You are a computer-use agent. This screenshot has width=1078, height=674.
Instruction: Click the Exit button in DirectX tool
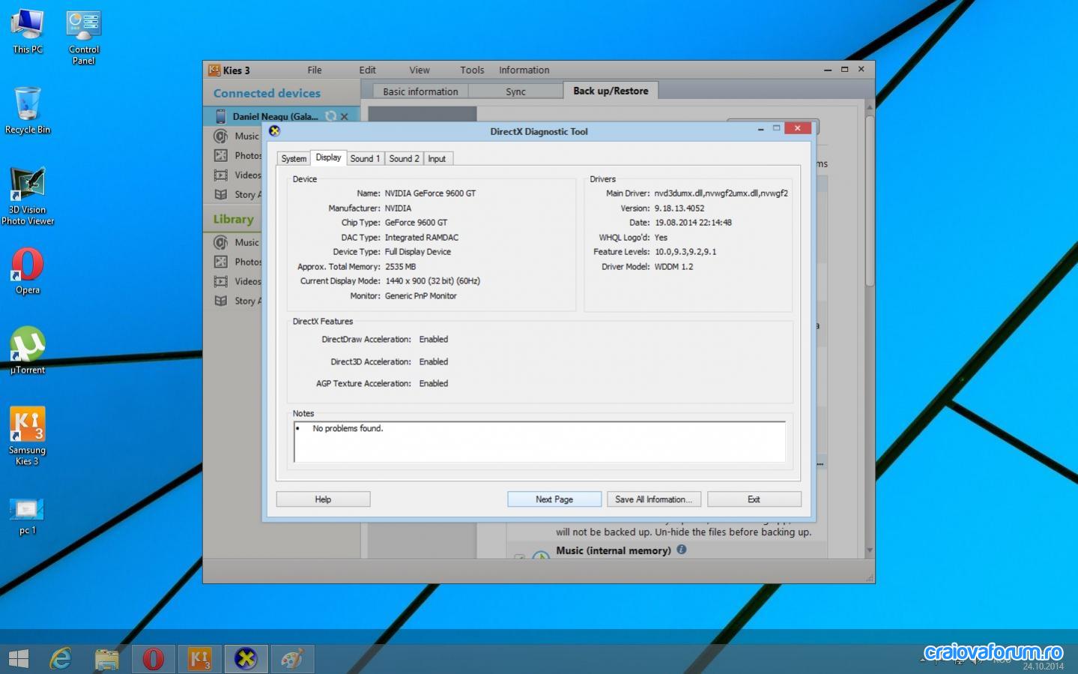click(754, 499)
